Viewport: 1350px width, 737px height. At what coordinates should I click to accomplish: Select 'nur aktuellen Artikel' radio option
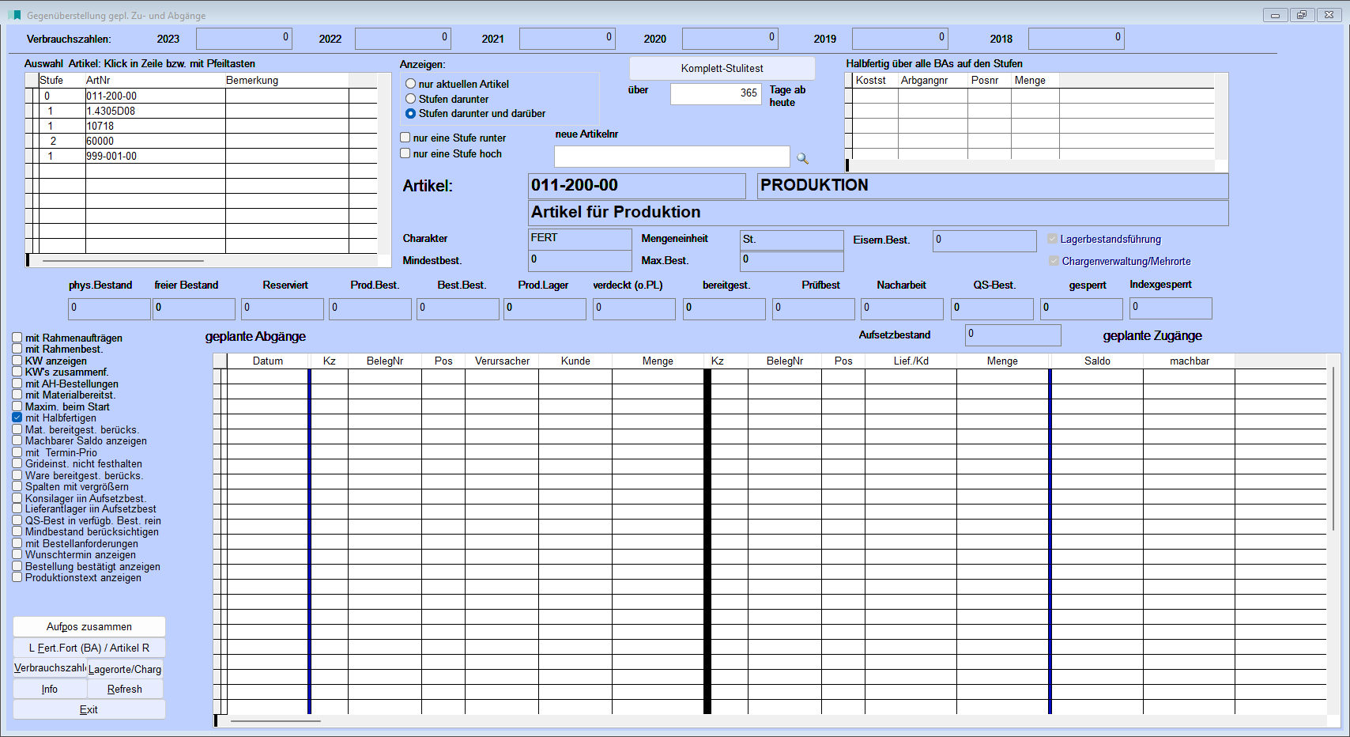pyautogui.click(x=411, y=84)
